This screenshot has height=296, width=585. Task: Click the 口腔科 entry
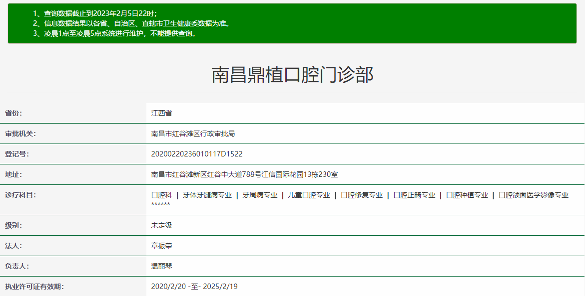point(161,195)
